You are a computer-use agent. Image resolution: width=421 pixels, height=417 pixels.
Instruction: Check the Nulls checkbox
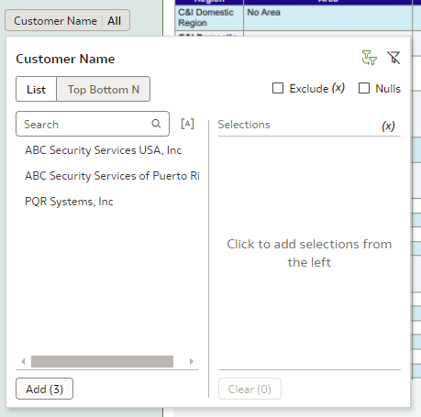pos(364,88)
